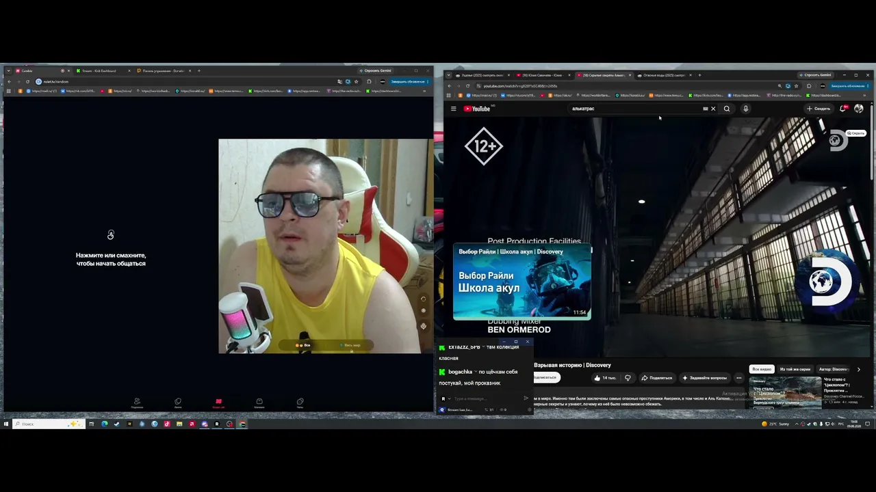The image size is (876, 492).
Task: Open the three-dot more actions under the video
Action: [738, 378]
